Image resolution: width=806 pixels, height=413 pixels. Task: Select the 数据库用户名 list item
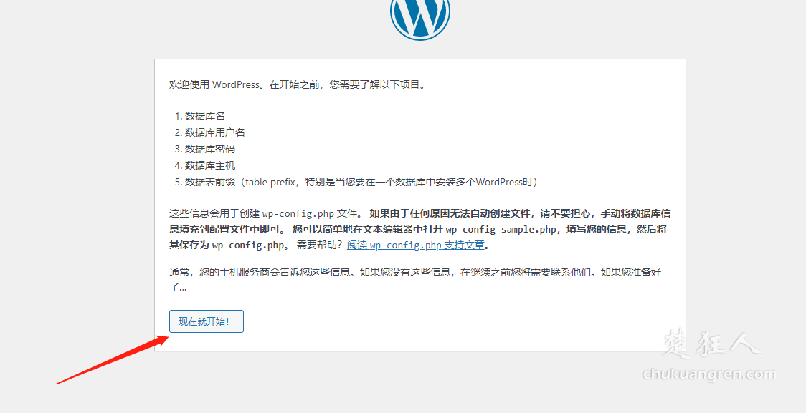[214, 132]
